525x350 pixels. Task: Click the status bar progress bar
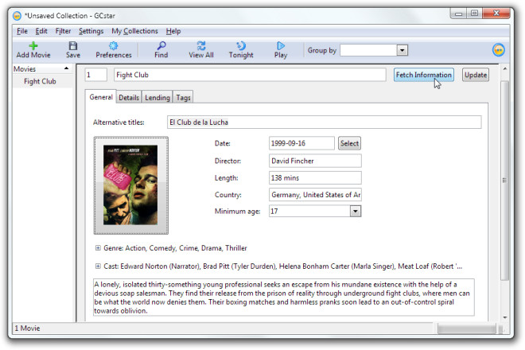tap(466, 329)
